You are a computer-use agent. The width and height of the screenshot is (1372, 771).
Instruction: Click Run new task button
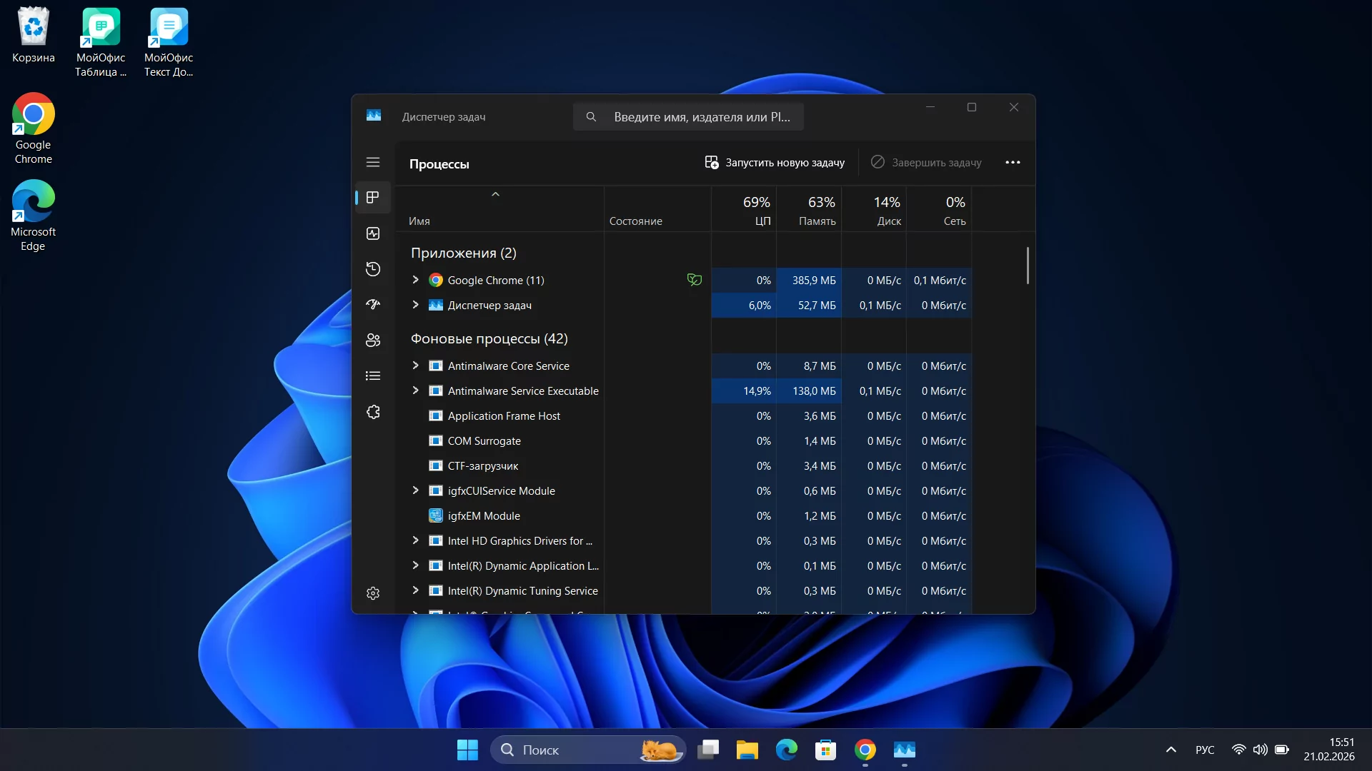pos(775,163)
